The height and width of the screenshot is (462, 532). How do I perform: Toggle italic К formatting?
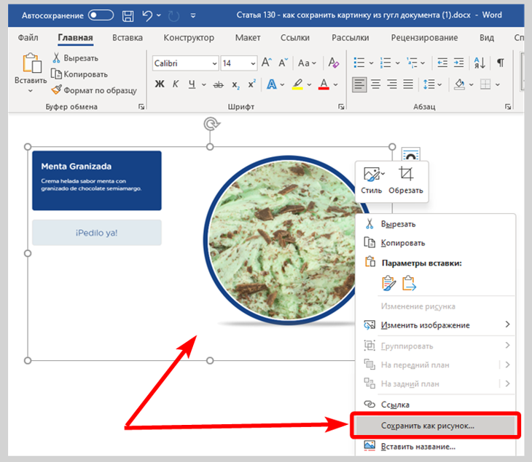click(176, 84)
